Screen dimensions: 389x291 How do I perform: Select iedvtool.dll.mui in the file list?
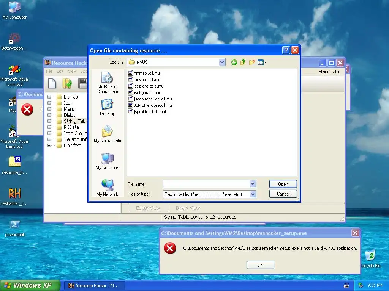145,80
